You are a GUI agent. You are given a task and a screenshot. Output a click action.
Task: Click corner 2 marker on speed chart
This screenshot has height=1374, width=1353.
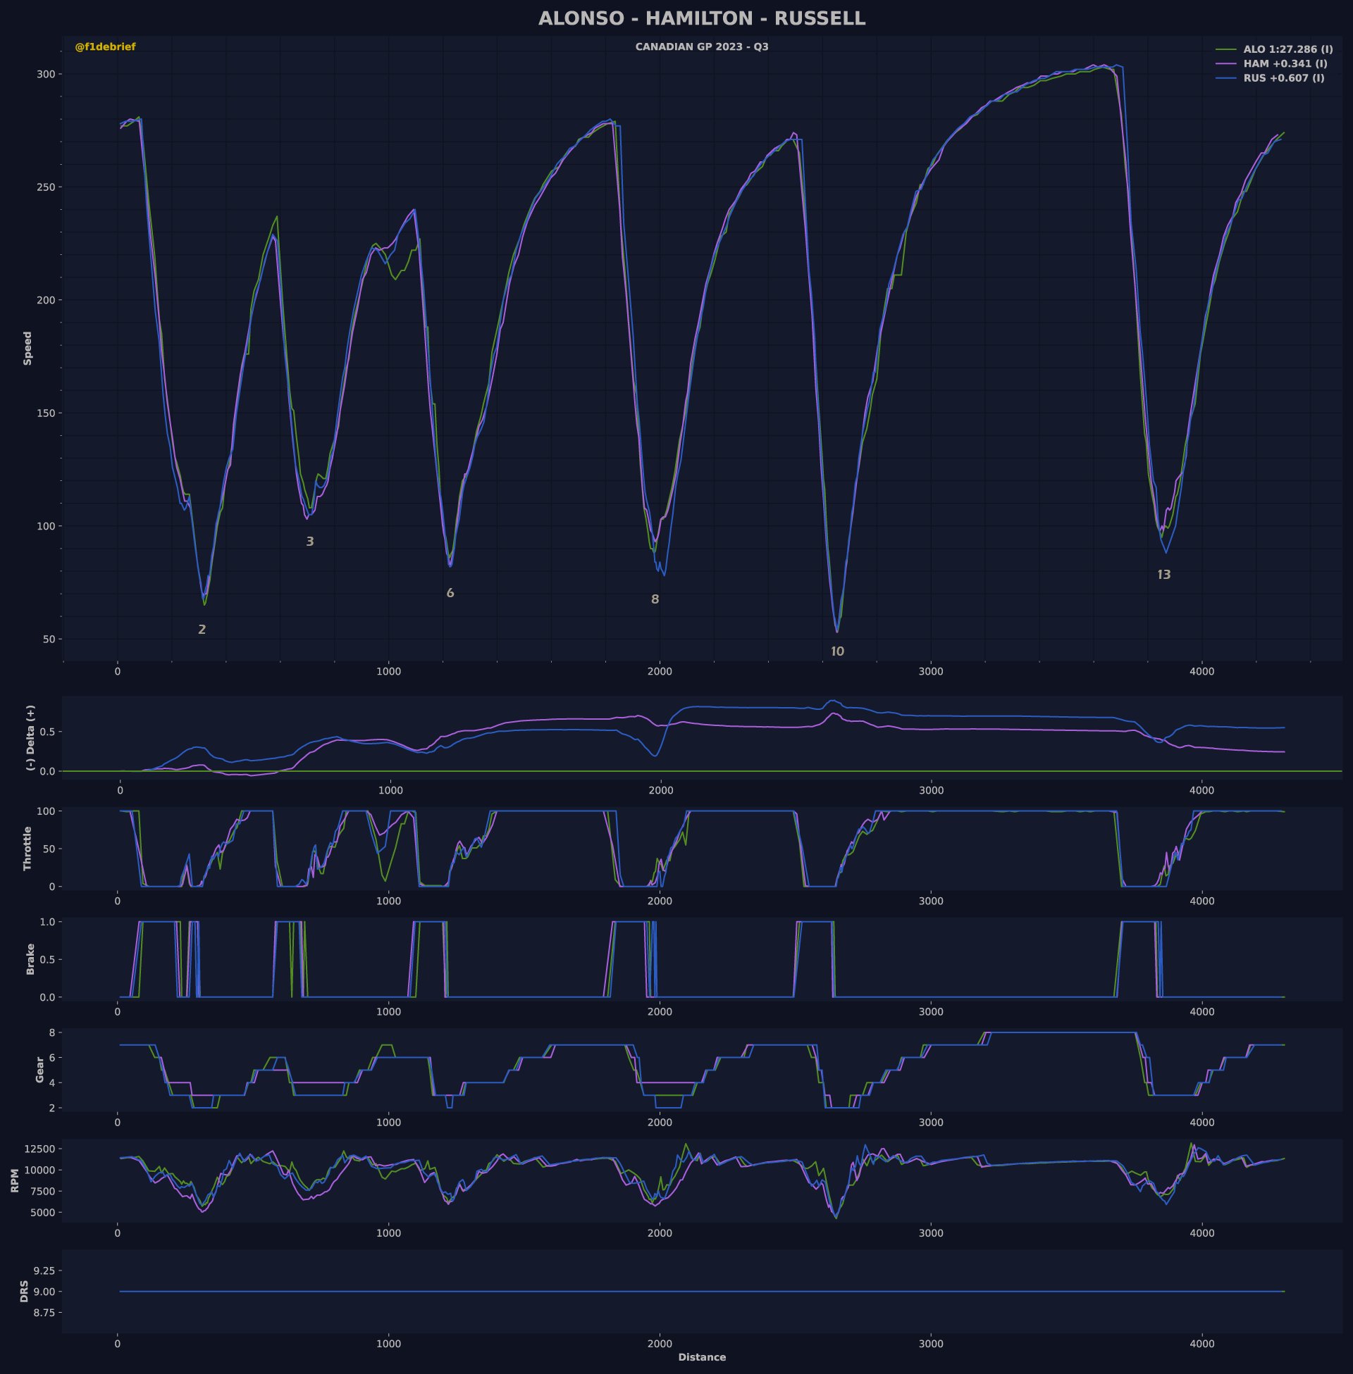click(202, 630)
